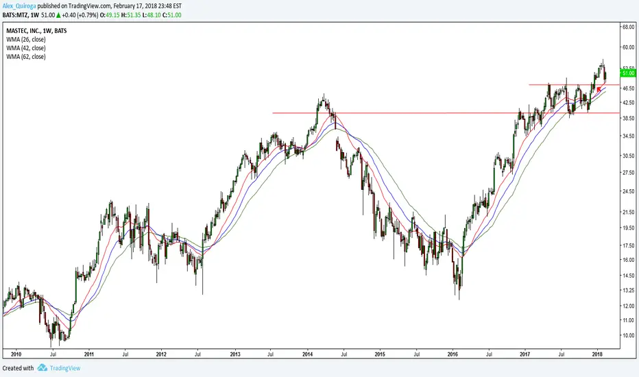Click the 16.00 price axis label
The height and width of the screenshot is (377, 639).
(x=629, y=260)
